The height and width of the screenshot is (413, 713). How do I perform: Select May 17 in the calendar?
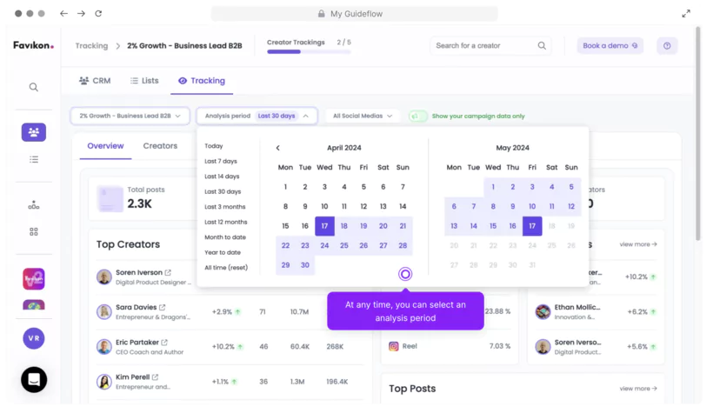(x=532, y=226)
